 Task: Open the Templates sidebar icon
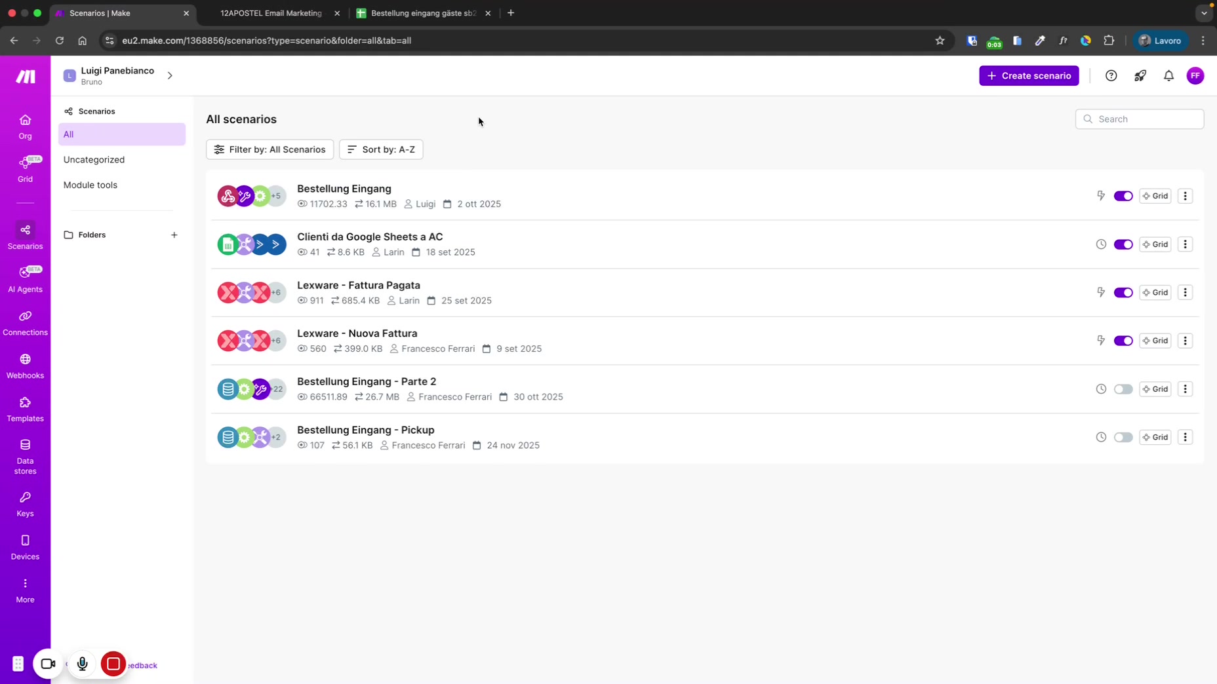[x=25, y=409]
